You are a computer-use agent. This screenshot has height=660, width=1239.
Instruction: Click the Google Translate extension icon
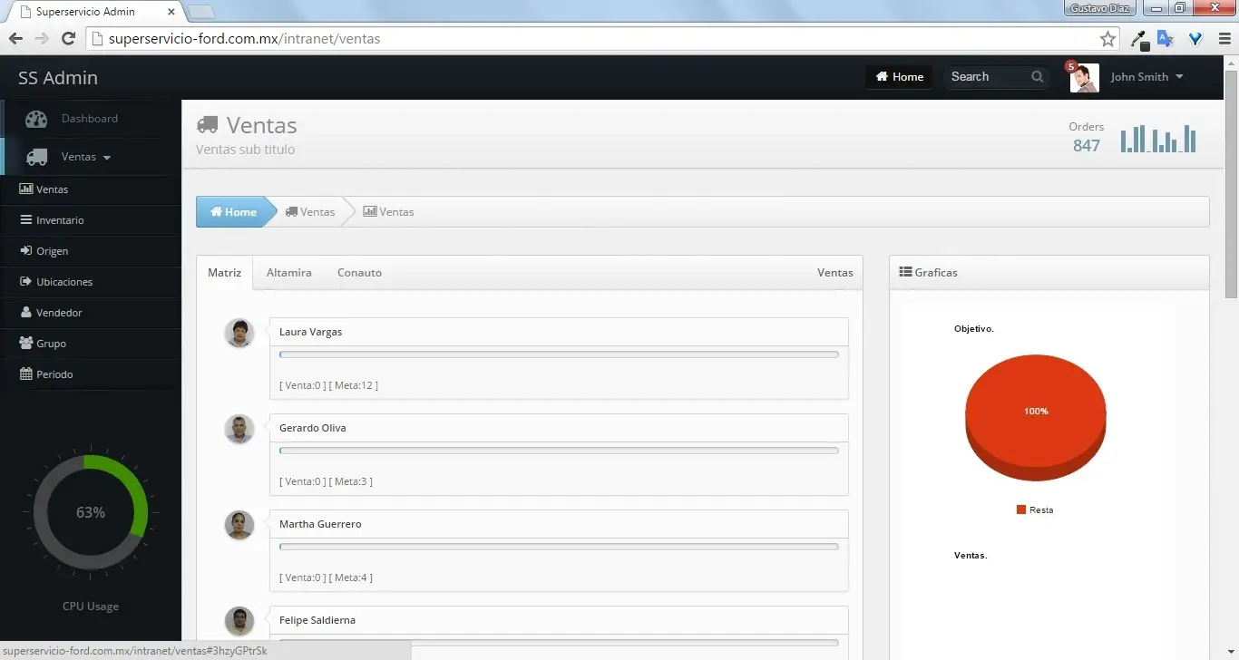point(1166,39)
